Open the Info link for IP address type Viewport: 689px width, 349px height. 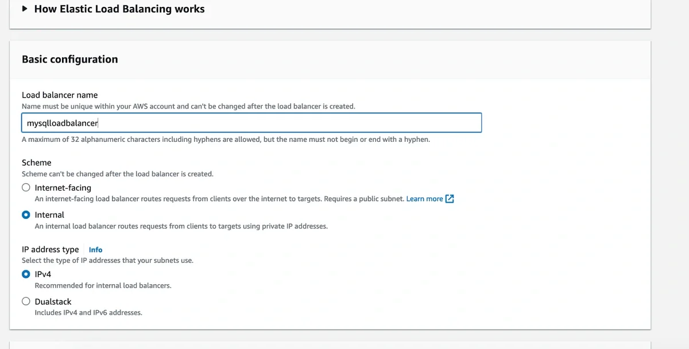point(95,250)
